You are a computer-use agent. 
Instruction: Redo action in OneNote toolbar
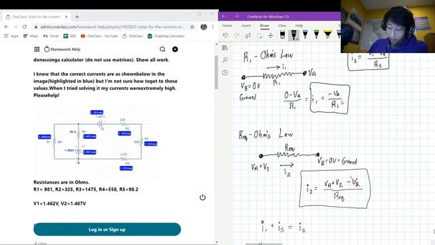point(237,35)
